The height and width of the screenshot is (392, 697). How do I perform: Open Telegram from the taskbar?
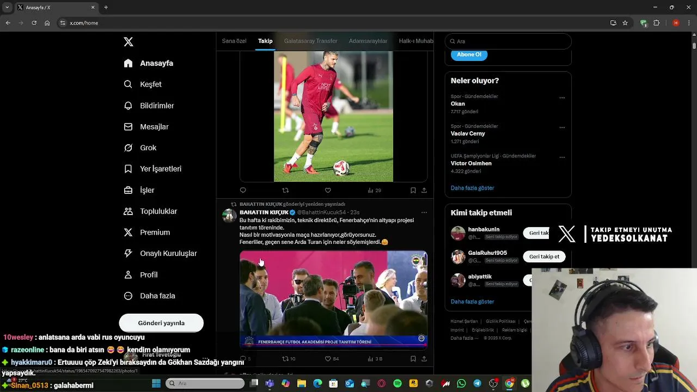(x=478, y=384)
